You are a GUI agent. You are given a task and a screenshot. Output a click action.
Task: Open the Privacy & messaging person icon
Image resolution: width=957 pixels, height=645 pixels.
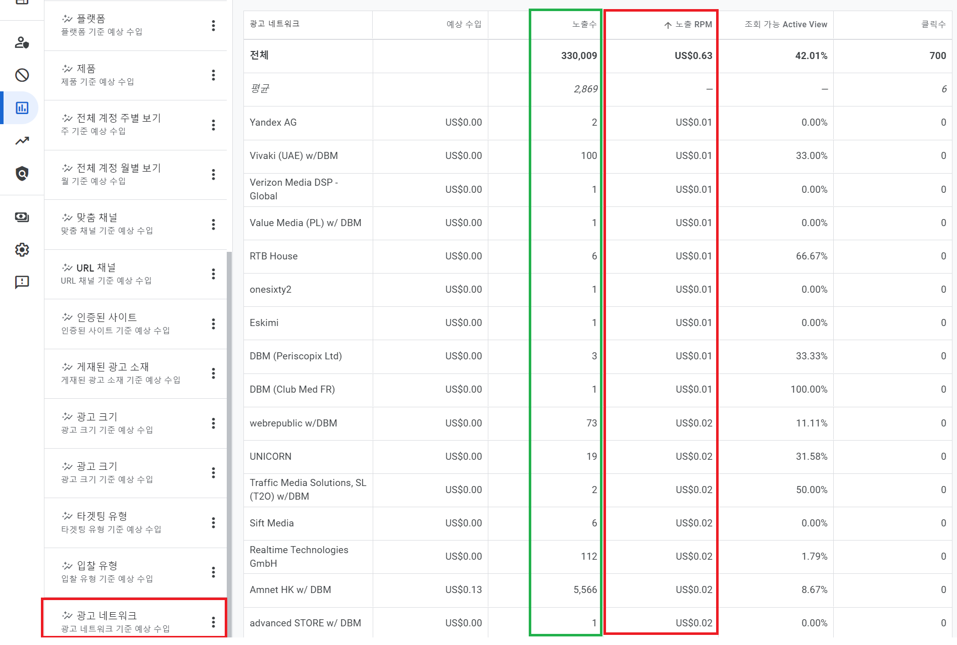click(x=22, y=42)
